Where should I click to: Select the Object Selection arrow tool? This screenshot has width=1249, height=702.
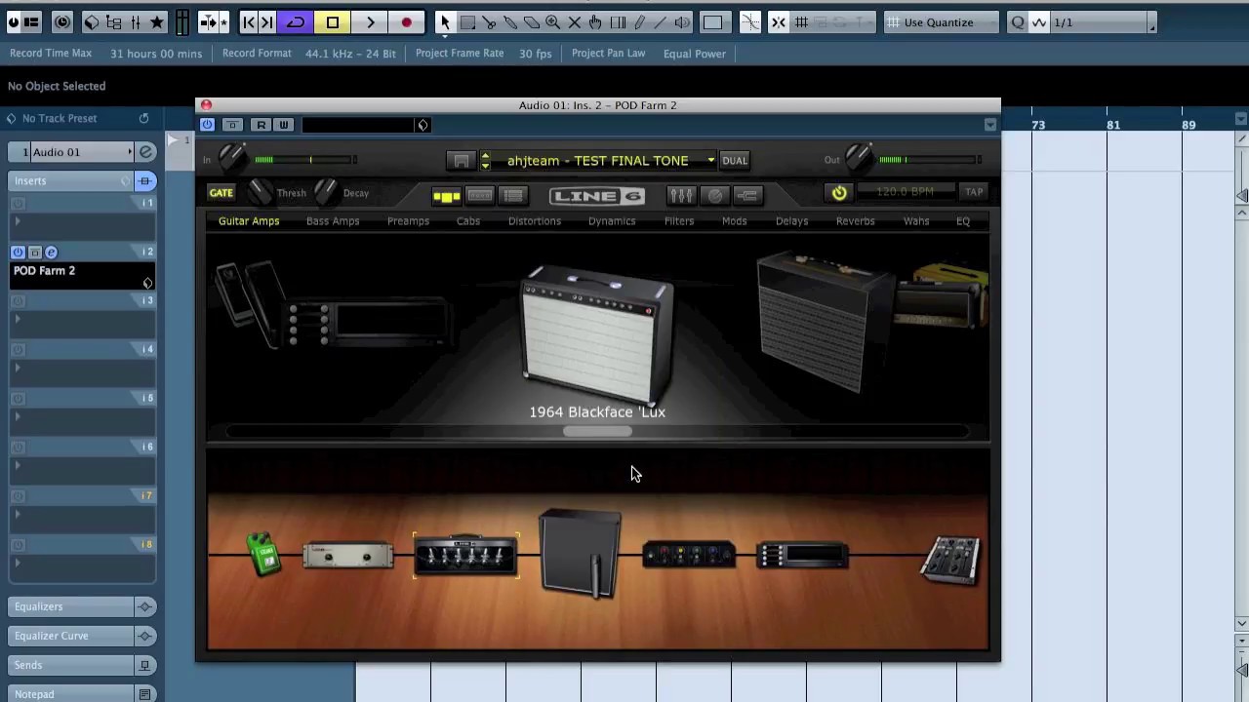[x=445, y=22]
